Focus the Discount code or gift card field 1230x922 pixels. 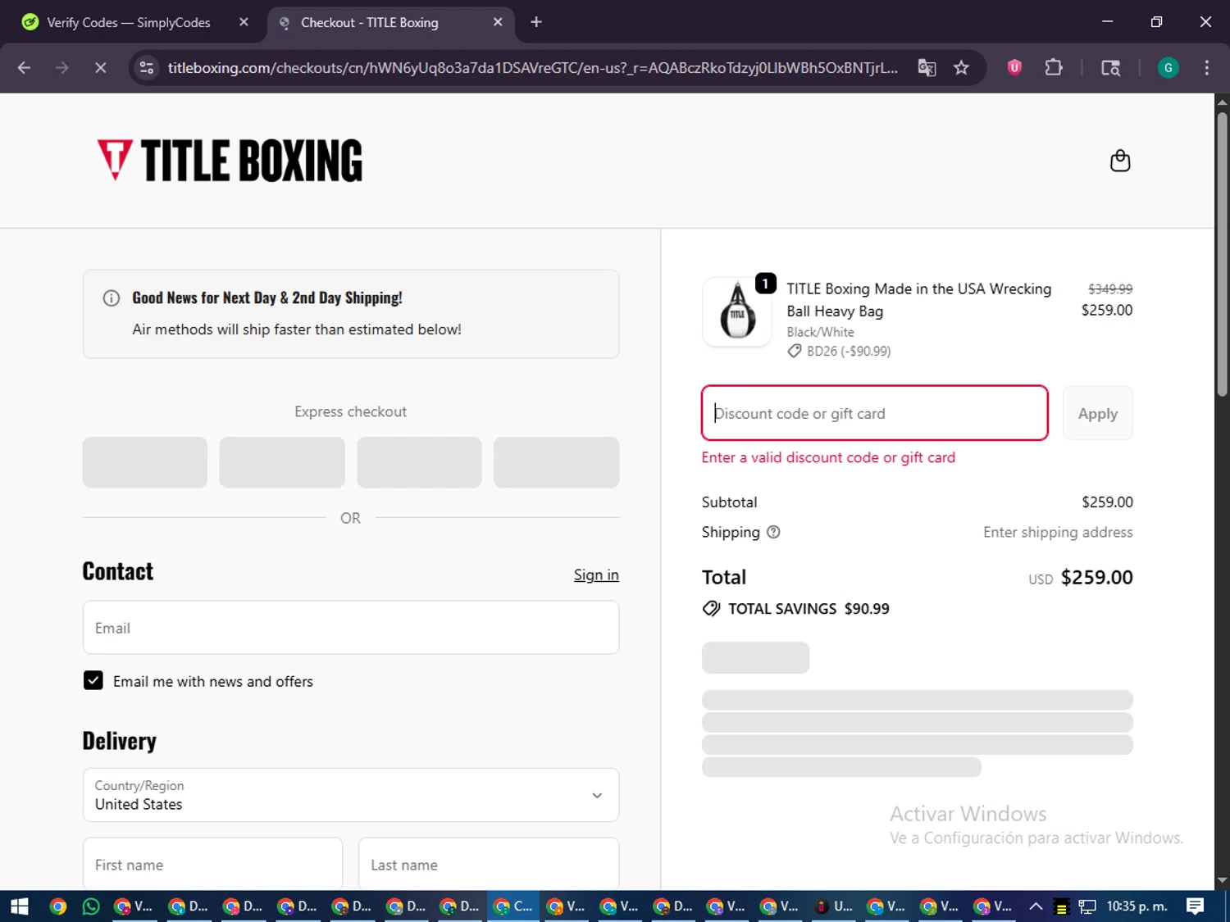875,413
